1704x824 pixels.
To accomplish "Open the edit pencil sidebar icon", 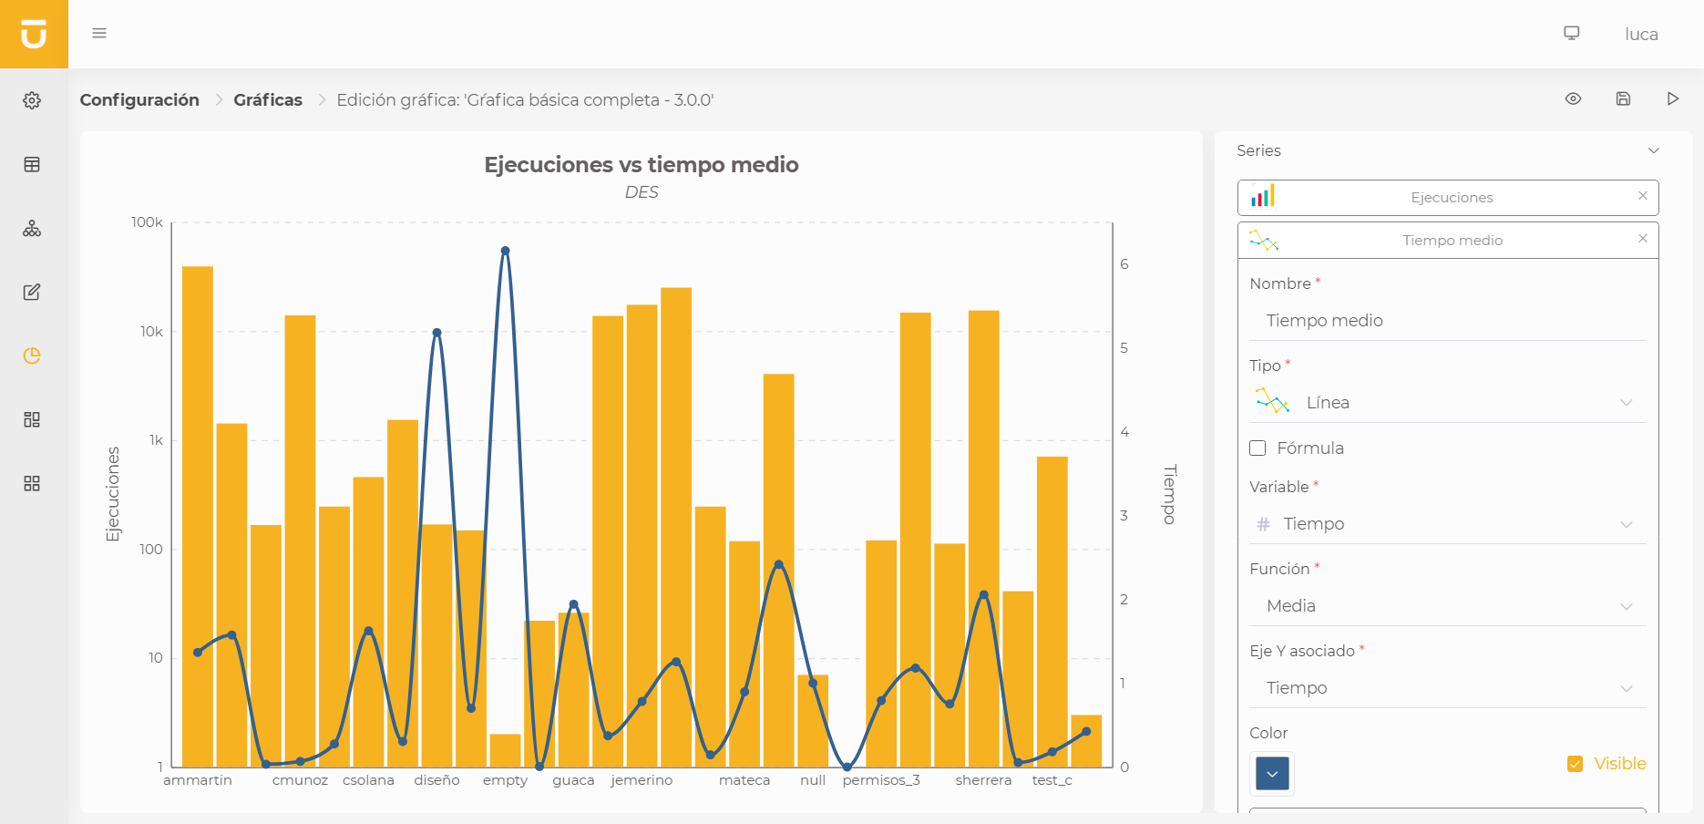I will click(x=32, y=292).
